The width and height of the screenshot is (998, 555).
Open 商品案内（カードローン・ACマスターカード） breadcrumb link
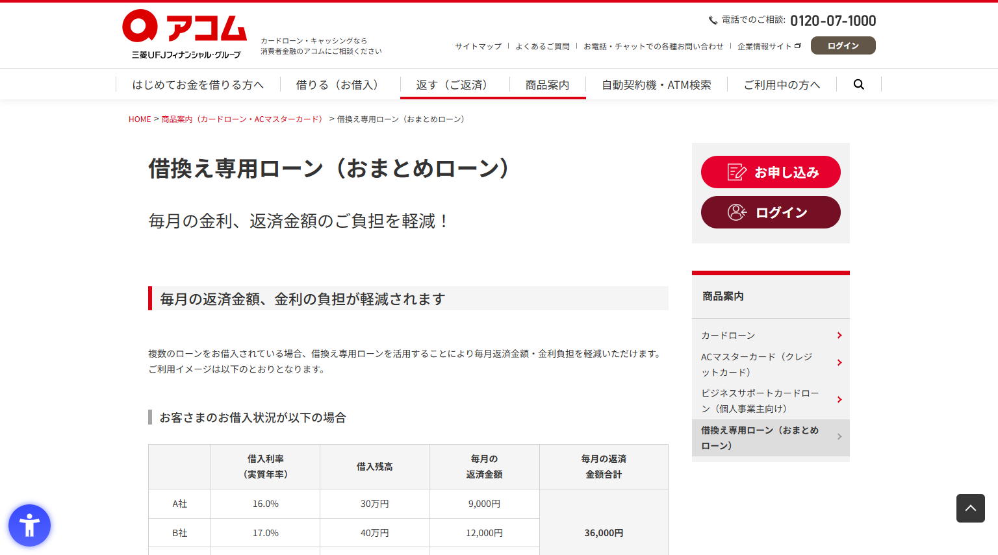click(244, 119)
